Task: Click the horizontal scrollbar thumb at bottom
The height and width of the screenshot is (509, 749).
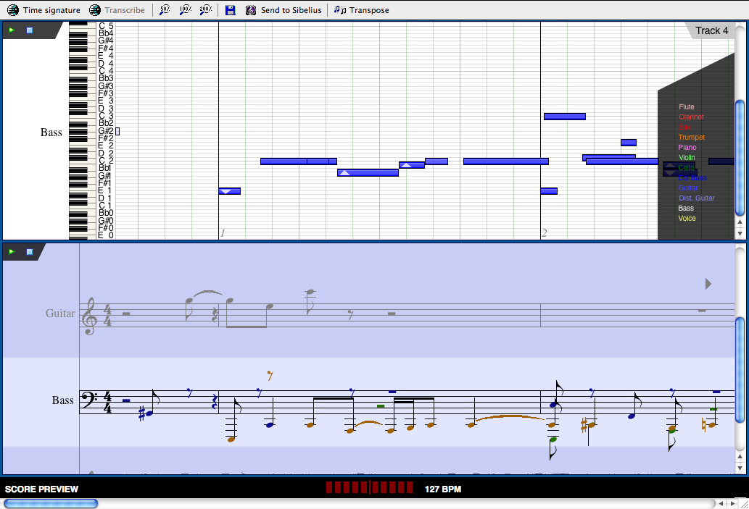Action: coord(51,503)
